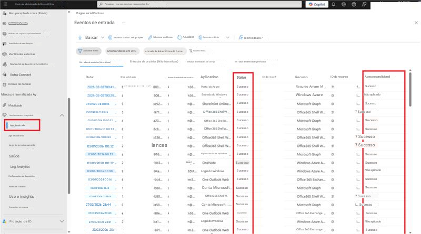Click the Entra Connect icon

tap(5, 75)
